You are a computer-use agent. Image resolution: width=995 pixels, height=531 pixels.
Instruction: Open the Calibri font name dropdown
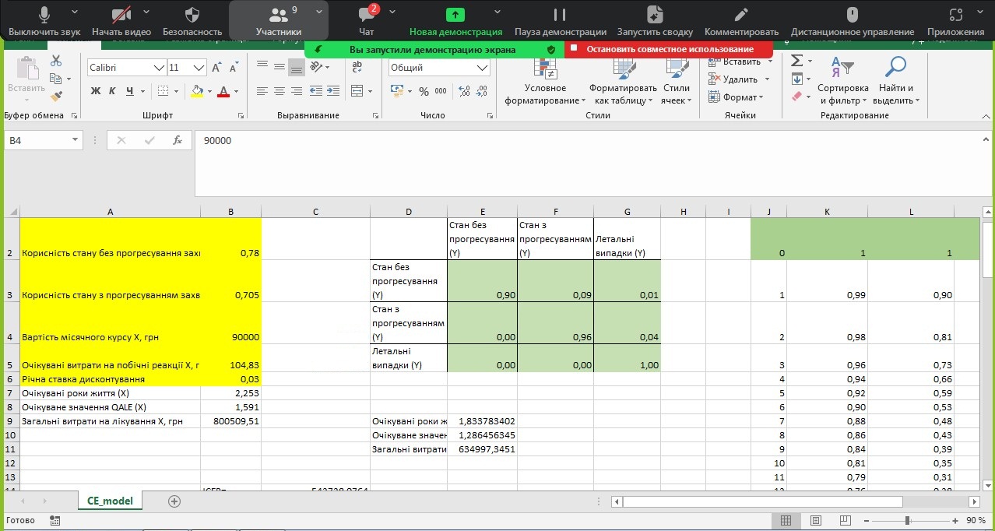pos(160,68)
